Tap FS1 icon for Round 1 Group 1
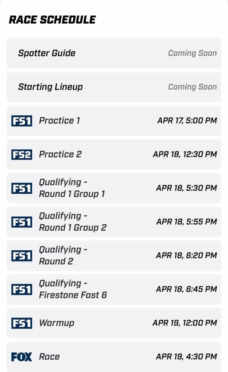The width and height of the screenshot is (228, 372). click(21, 188)
